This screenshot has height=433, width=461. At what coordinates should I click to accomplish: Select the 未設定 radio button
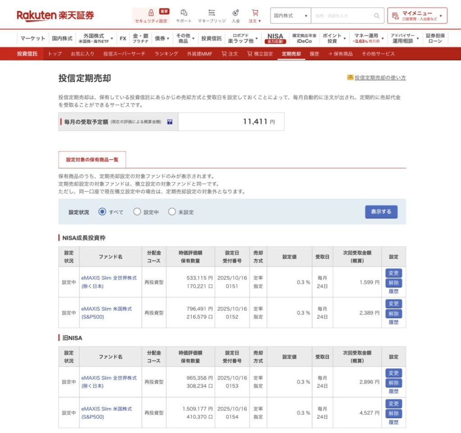(x=172, y=212)
